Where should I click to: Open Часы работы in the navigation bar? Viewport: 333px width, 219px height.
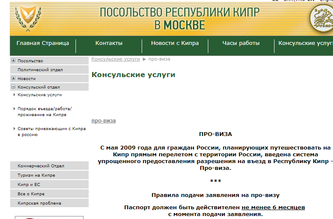coord(241,43)
